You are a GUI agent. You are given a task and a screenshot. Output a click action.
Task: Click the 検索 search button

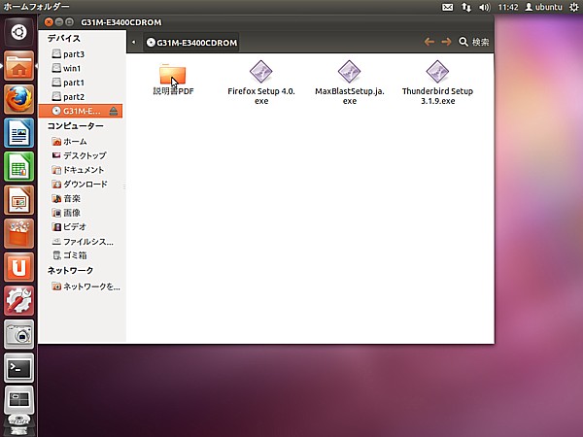click(x=474, y=42)
